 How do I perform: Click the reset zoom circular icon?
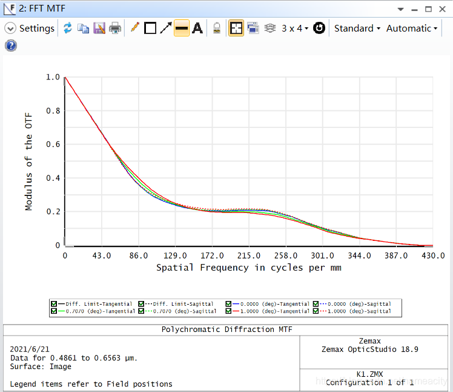[319, 28]
